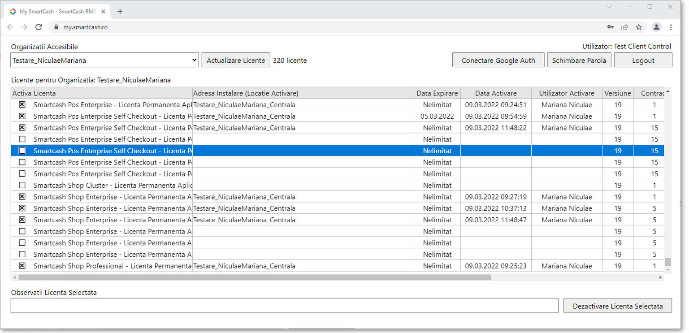
Task: Select the 09.03.2022 09:54:59 activation cell
Action: 496,116
